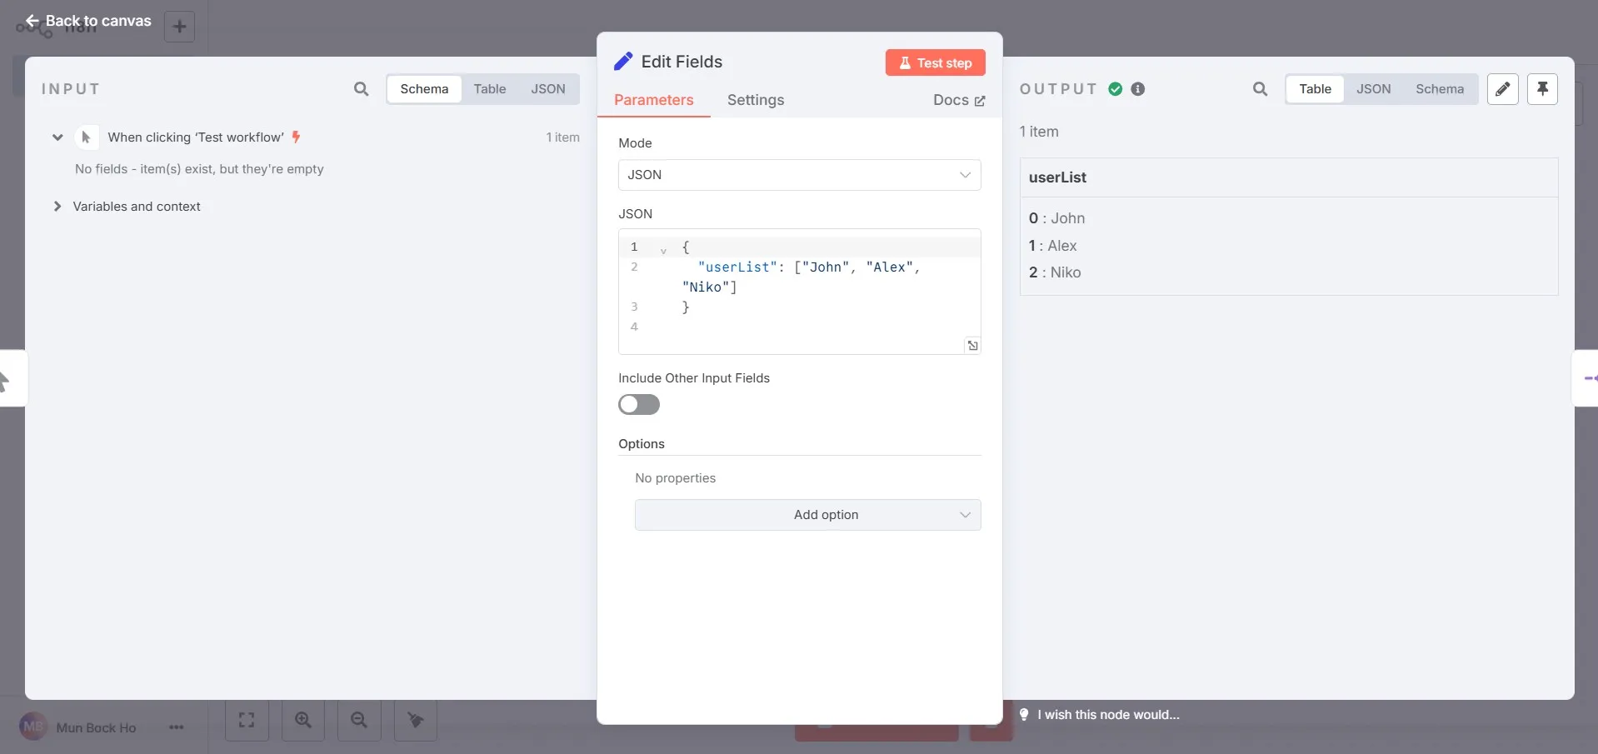Expand the JSON editor with the corner icon
The width and height of the screenshot is (1598, 754).
[x=972, y=346]
